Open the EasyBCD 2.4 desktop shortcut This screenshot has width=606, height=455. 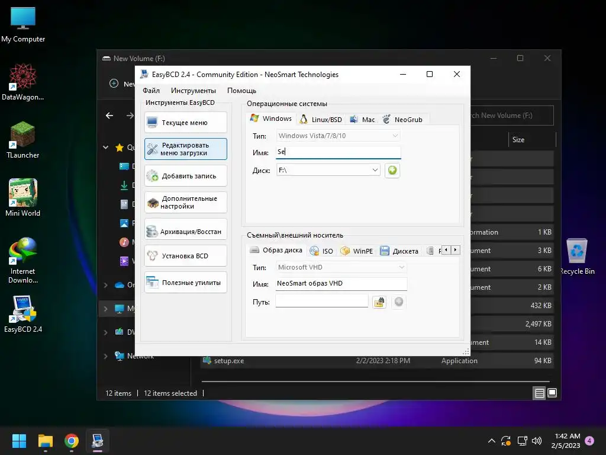23,314
